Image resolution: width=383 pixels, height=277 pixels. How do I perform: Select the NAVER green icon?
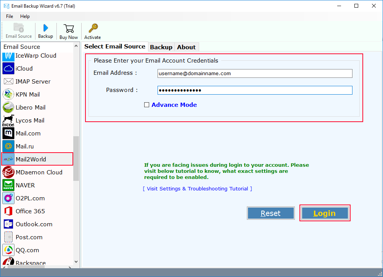pos(8,185)
